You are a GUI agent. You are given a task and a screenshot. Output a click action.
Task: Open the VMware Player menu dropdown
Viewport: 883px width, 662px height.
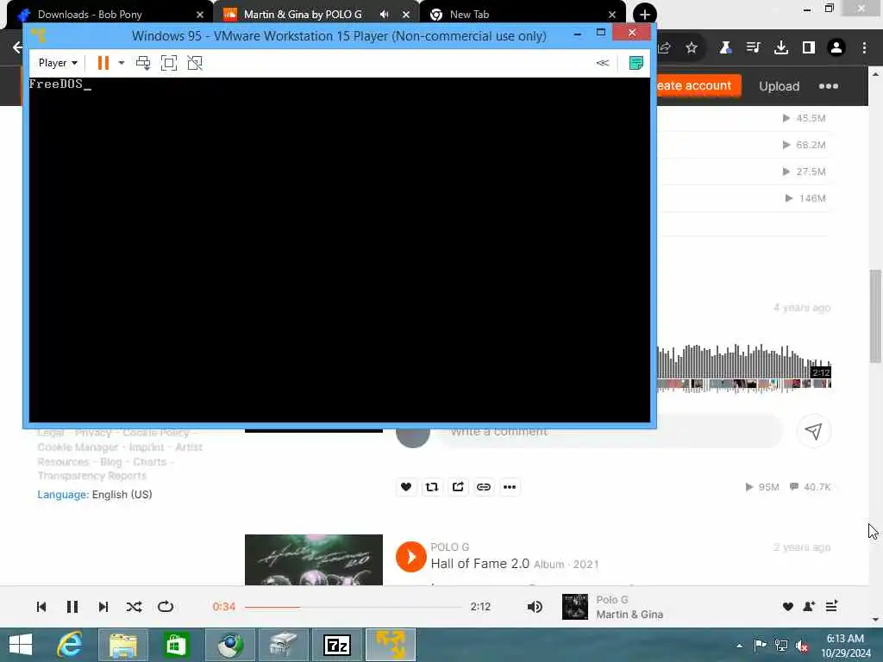coord(58,63)
